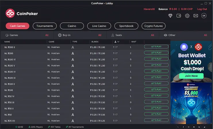This screenshot has width=213, height=129.
Task: Click the Havers16 username
Action: pyautogui.click(x=149, y=9)
